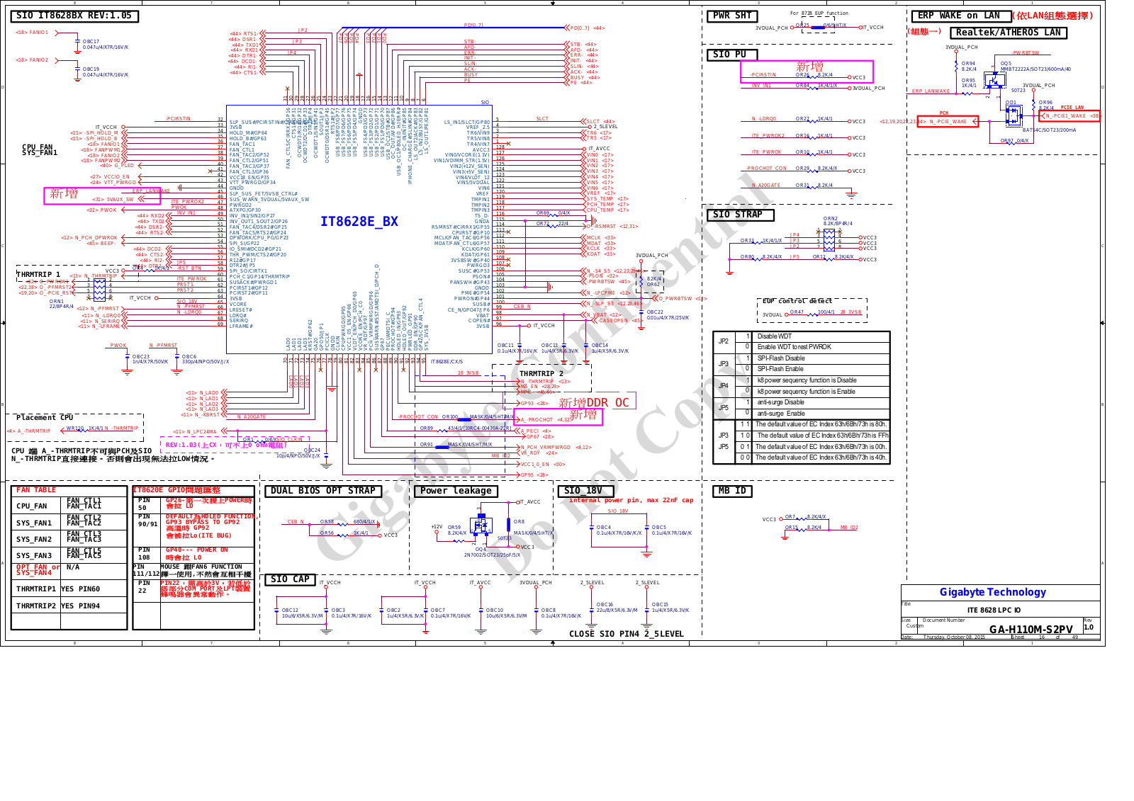Click the "PWR SHT" section header
The height and width of the screenshot is (801, 1134).
point(732,16)
